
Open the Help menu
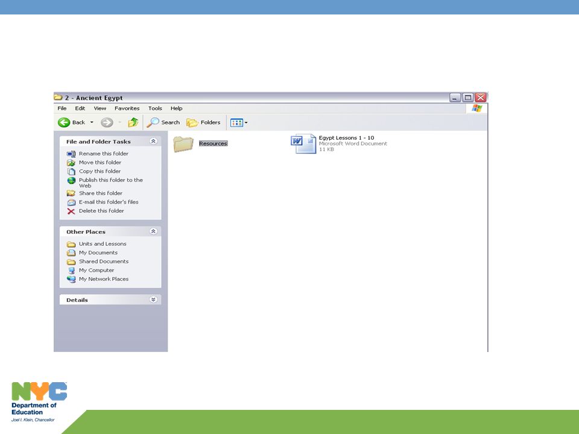(x=176, y=108)
